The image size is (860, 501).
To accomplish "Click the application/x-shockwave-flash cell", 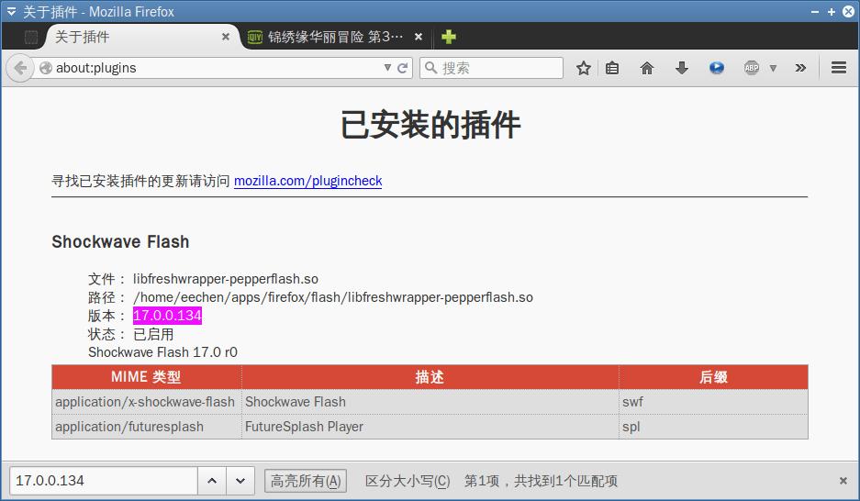I will click(x=145, y=402).
